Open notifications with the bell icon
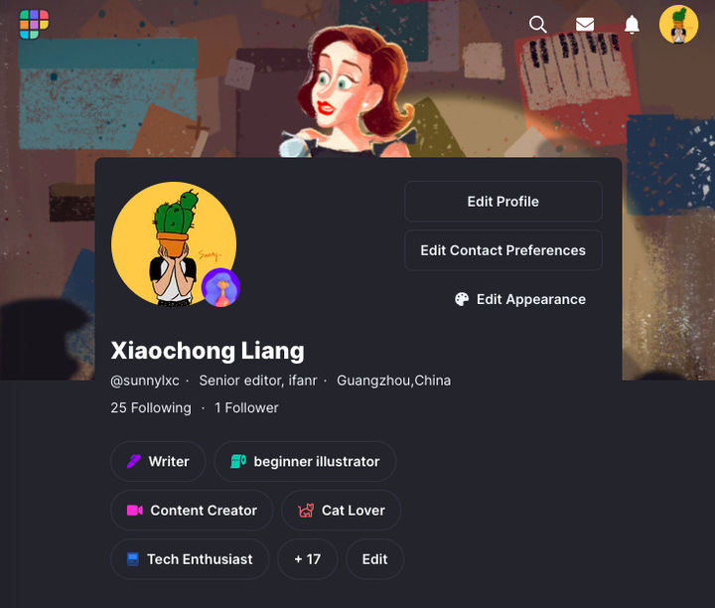Image resolution: width=715 pixels, height=608 pixels. [632, 24]
